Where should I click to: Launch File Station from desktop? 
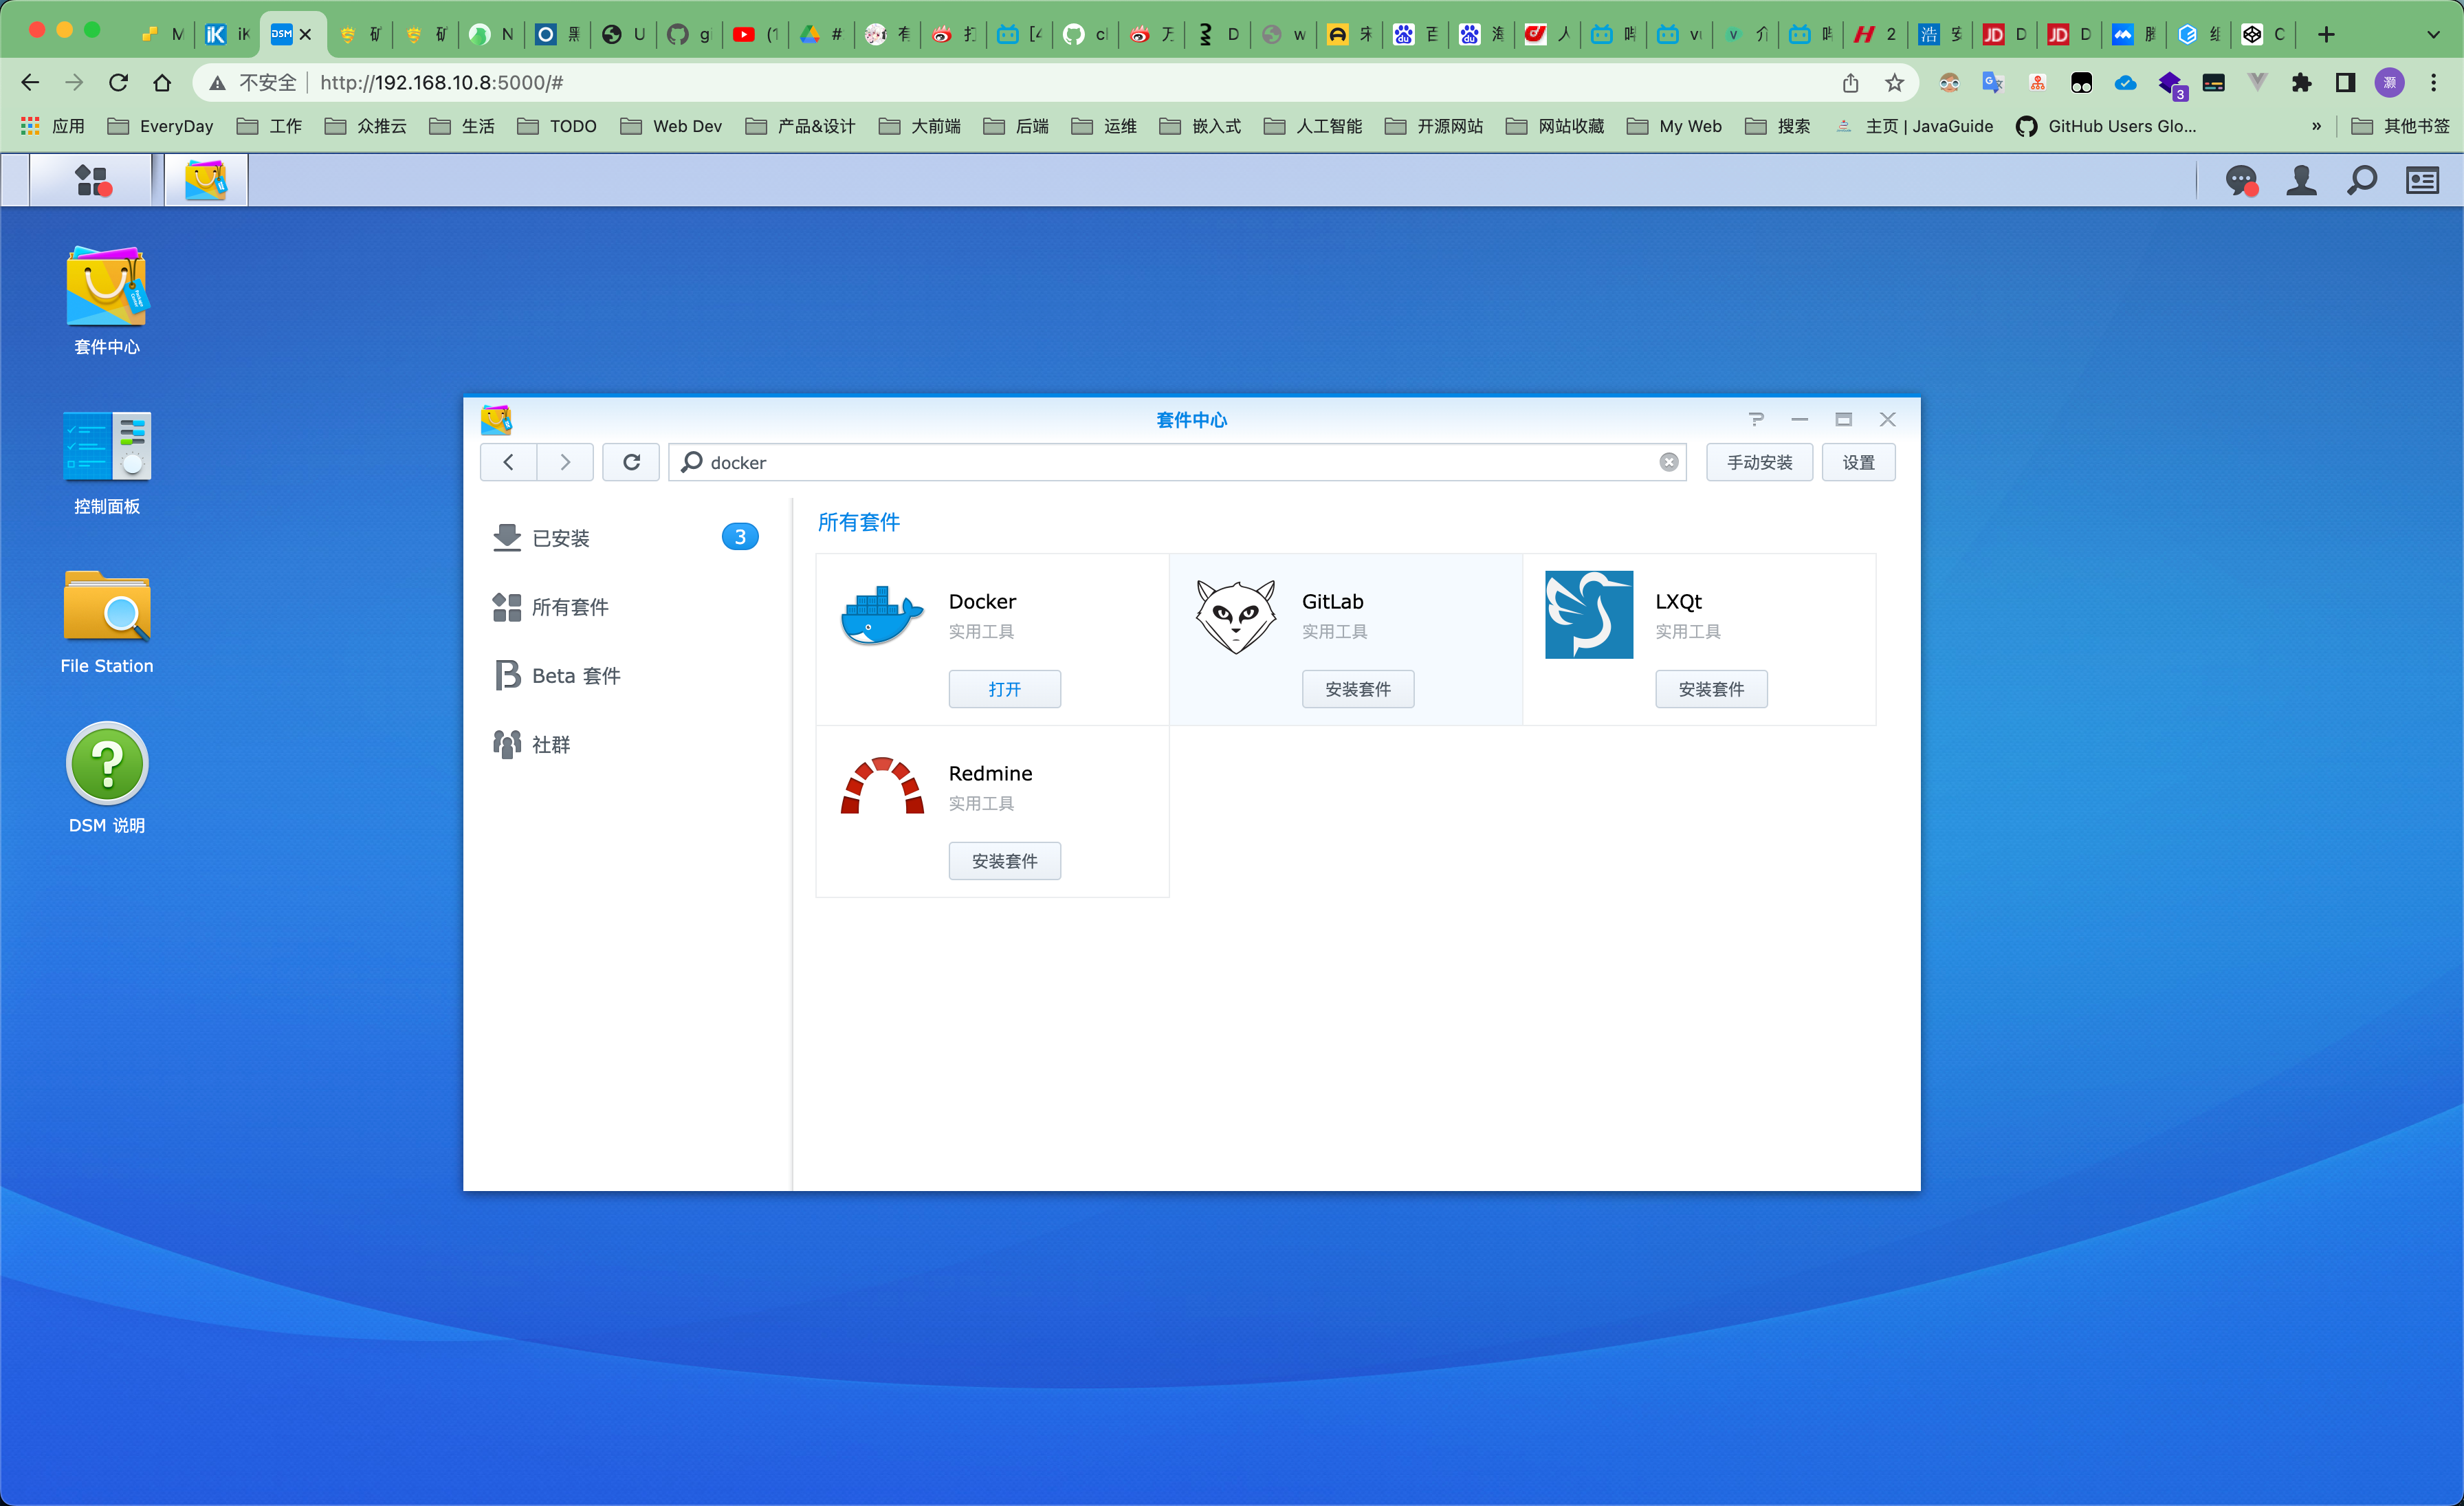click(107, 622)
